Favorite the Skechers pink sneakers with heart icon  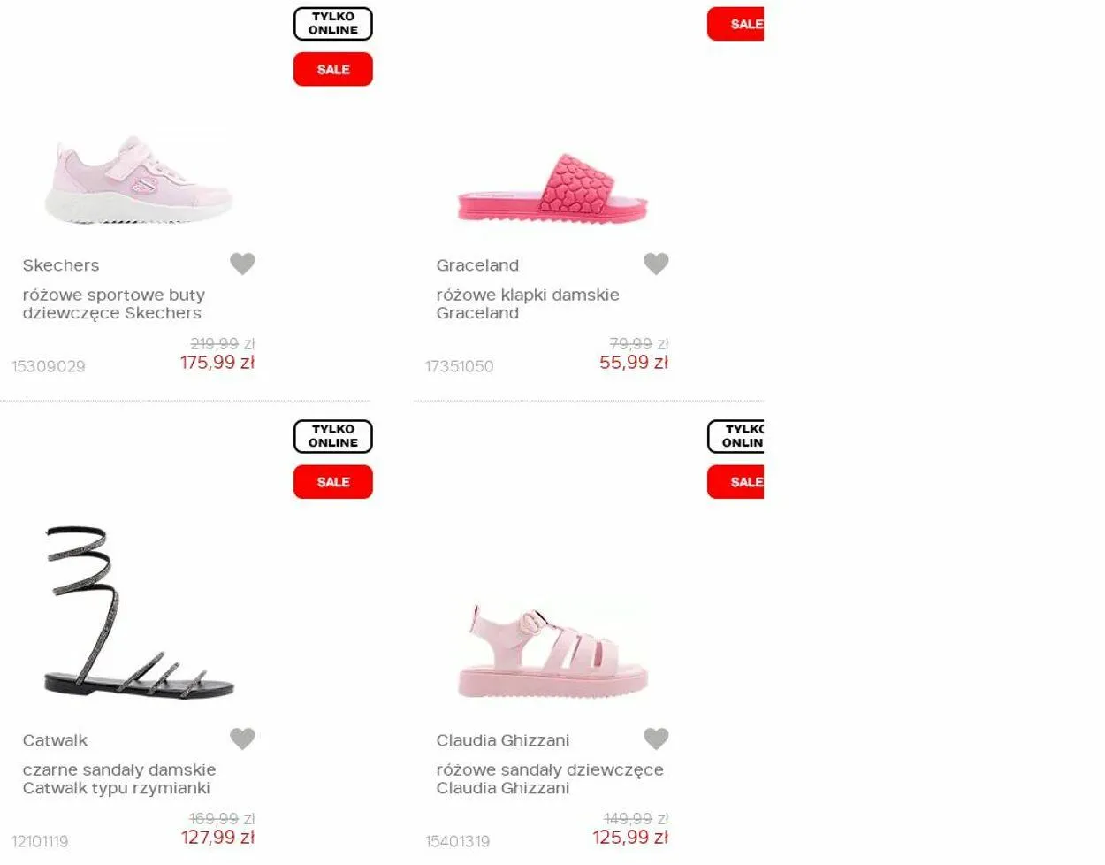pyautogui.click(x=242, y=264)
